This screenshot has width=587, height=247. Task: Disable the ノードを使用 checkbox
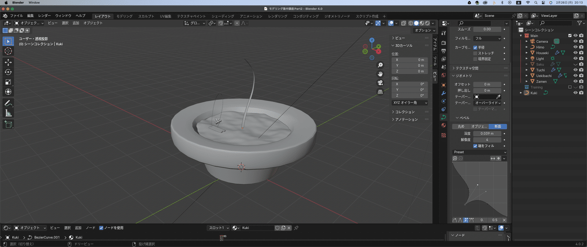101,228
